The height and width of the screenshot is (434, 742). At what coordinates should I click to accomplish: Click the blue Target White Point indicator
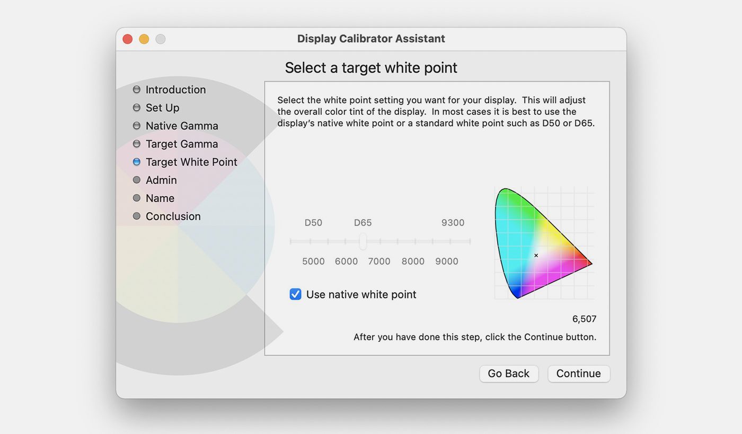[x=137, y=162]
